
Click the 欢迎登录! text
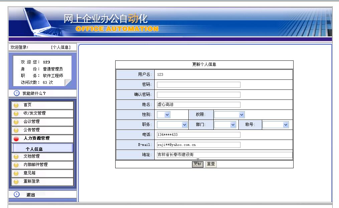[19, 47]
